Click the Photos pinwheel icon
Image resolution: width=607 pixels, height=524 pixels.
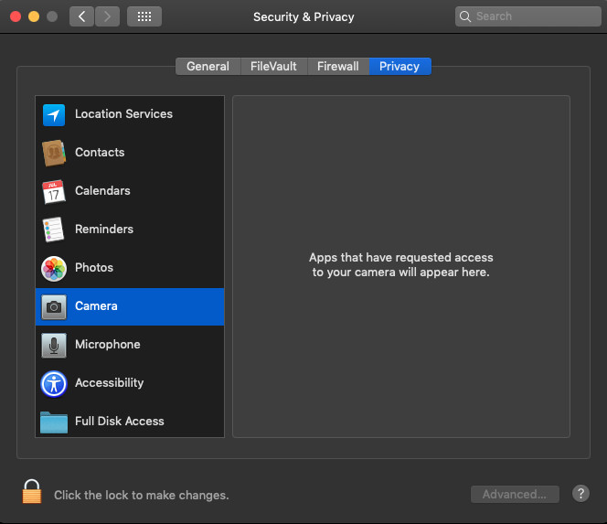(54, 268)
